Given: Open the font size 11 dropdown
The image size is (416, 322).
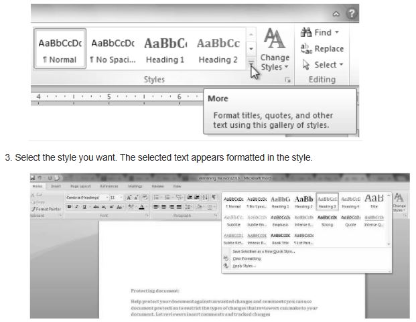Looking at the screenshot, I should (x=121, y=197).
